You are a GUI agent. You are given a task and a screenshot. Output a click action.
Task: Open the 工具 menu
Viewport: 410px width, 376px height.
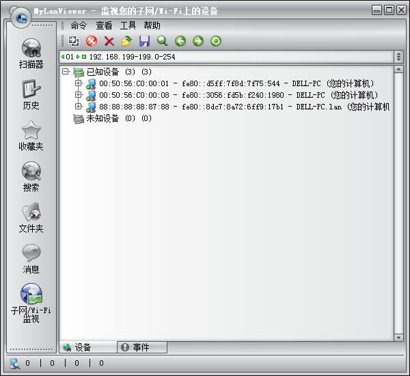pyautogui.click(x=128, y=25)
